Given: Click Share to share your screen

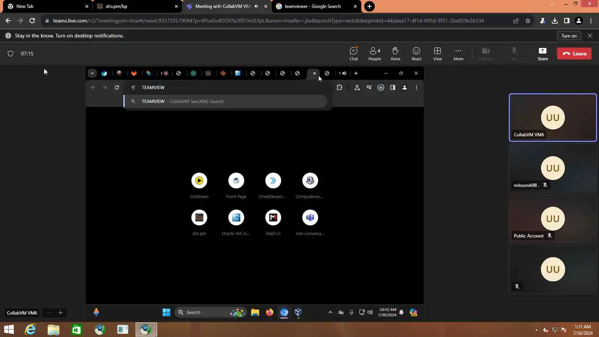Looking at the screenshot, I should (x=542, y=54).
